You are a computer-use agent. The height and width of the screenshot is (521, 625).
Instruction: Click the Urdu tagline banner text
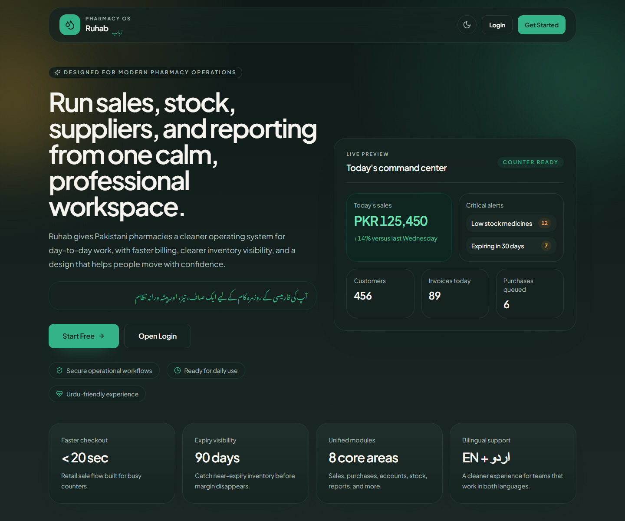[221, 297]
